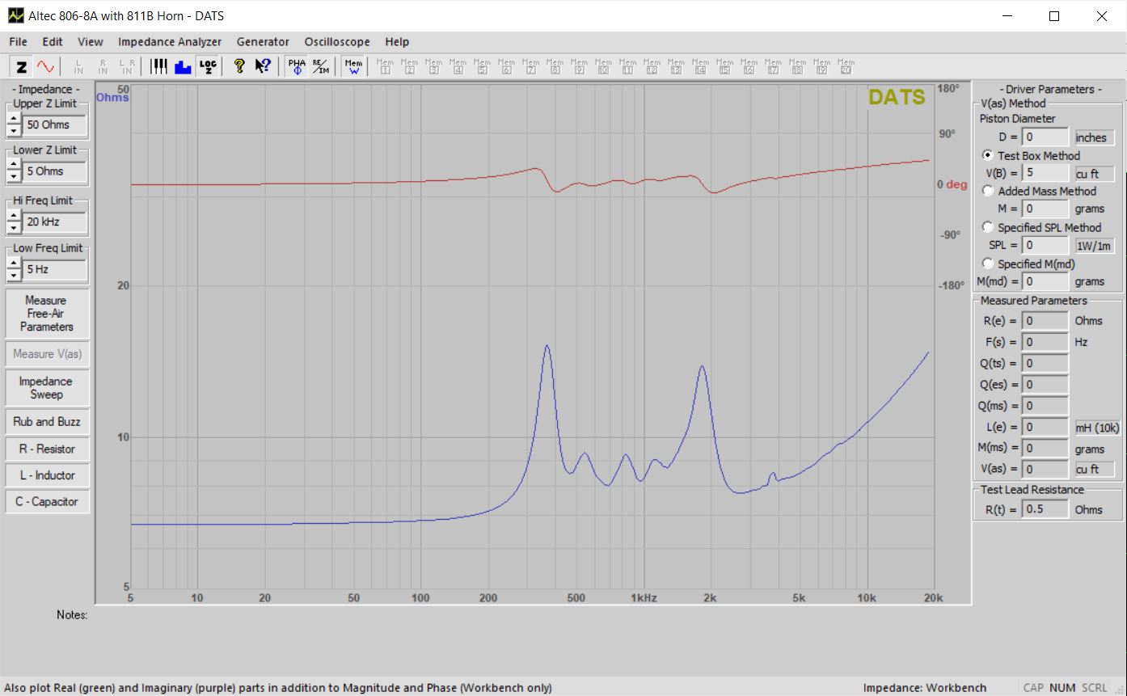This screenshot has width=1127, height=696.
Task: Click the 1W/1m SPL unit button
Action: (1094, 246)
